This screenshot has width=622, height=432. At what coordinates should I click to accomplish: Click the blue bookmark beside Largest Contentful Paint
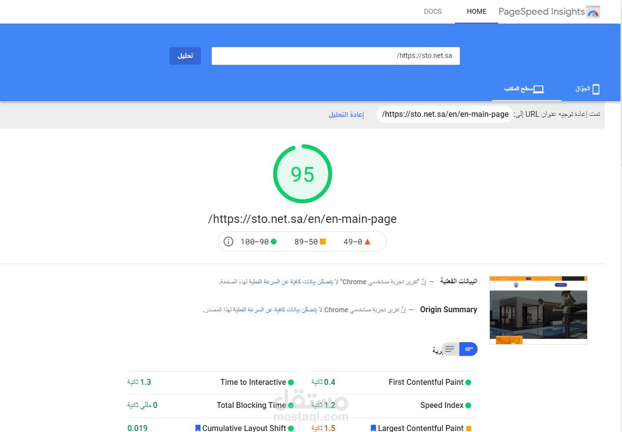point(373,428)
